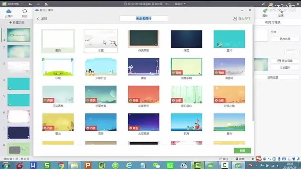Launch Chrome from the Windows taskbar
301x169 pixels.
(61, 165)
